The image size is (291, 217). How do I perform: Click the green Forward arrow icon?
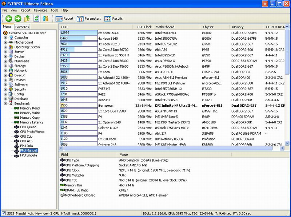click(18, 19)
